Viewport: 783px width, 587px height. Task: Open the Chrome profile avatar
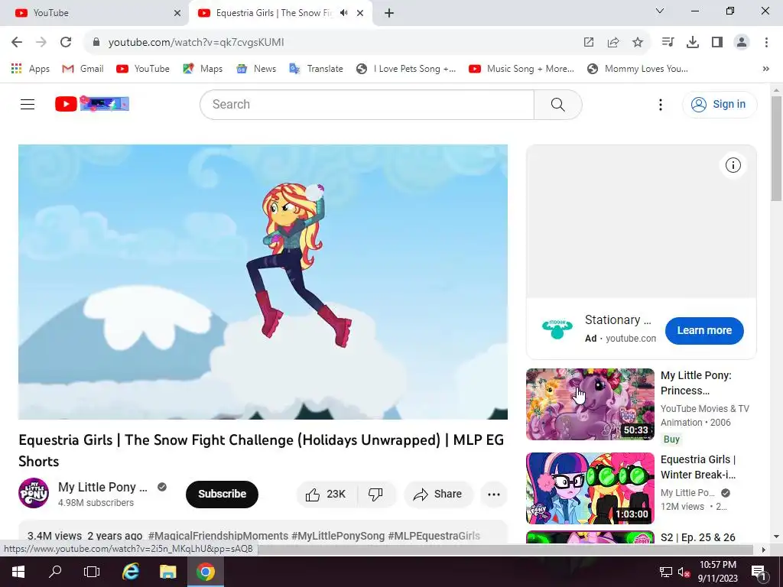coord(742,43)
